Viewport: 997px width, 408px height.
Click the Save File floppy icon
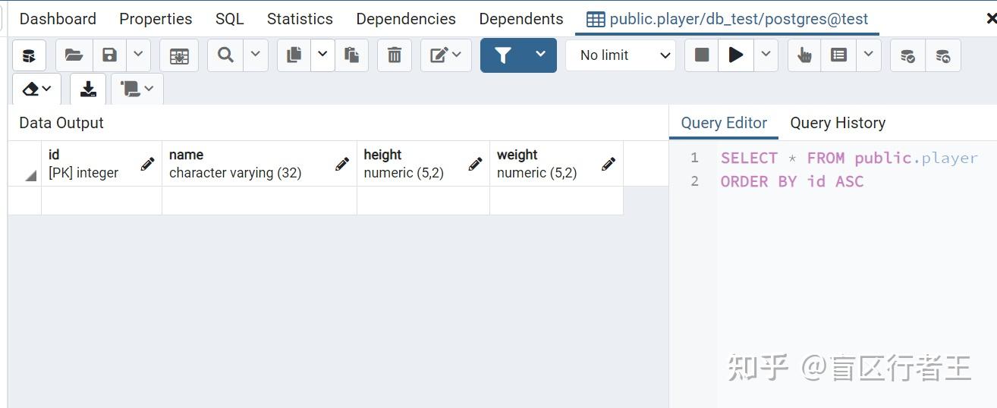tap(110, 55)
